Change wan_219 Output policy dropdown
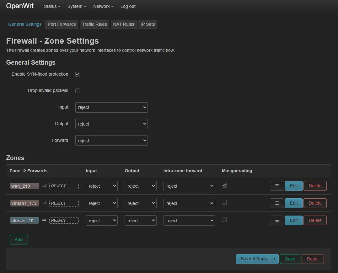The width and height of the screenshot is (338, 273). 141,186
